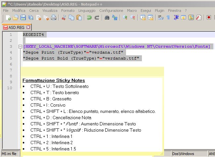Open the ? help menu
215x157 pixels.
(x=186, y=11)
